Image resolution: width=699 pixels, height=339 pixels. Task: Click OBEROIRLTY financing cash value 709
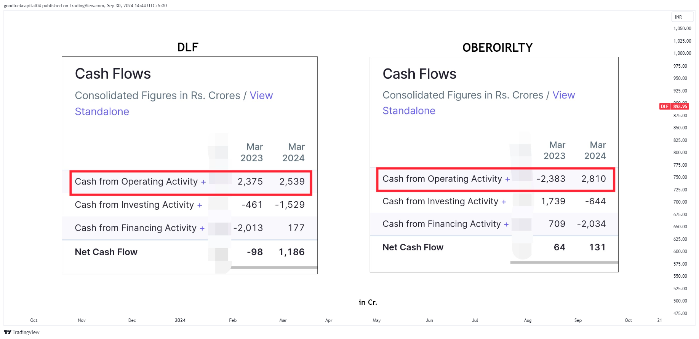pyautogui.click(x=557, y=224)
